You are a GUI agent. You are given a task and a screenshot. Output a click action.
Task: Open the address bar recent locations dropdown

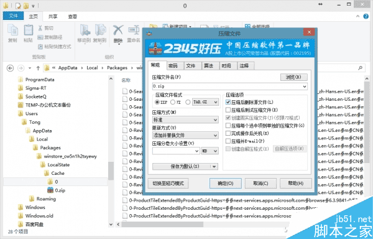pyautogui.click(x=30, y=68)
